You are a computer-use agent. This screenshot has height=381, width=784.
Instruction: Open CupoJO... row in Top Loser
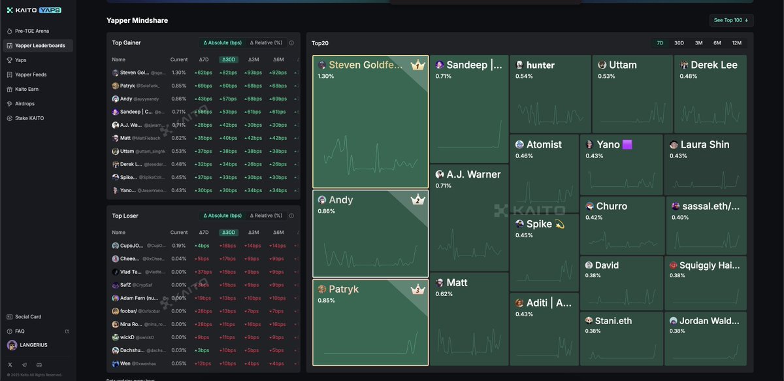tap(203, 246)
